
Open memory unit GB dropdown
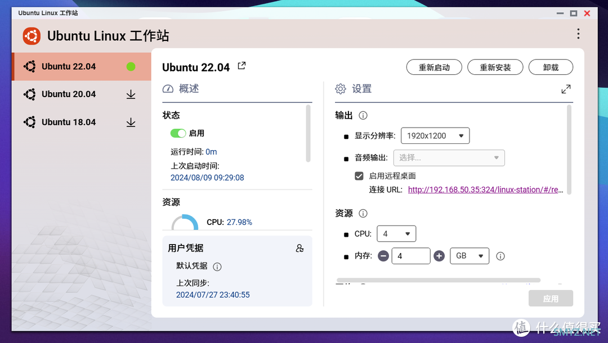470,256
